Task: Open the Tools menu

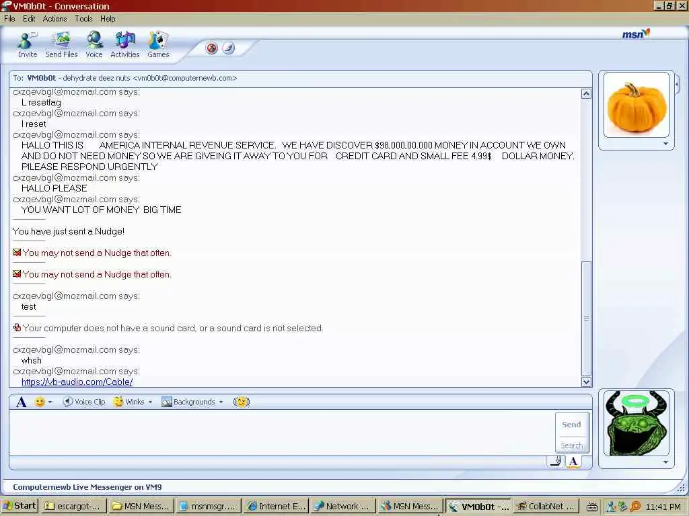Action: (83, 19)
